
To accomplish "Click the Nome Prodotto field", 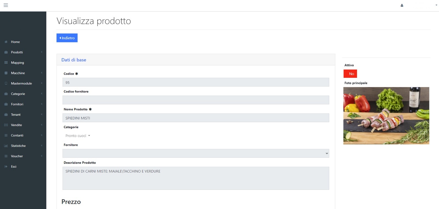I will (196, 118).
